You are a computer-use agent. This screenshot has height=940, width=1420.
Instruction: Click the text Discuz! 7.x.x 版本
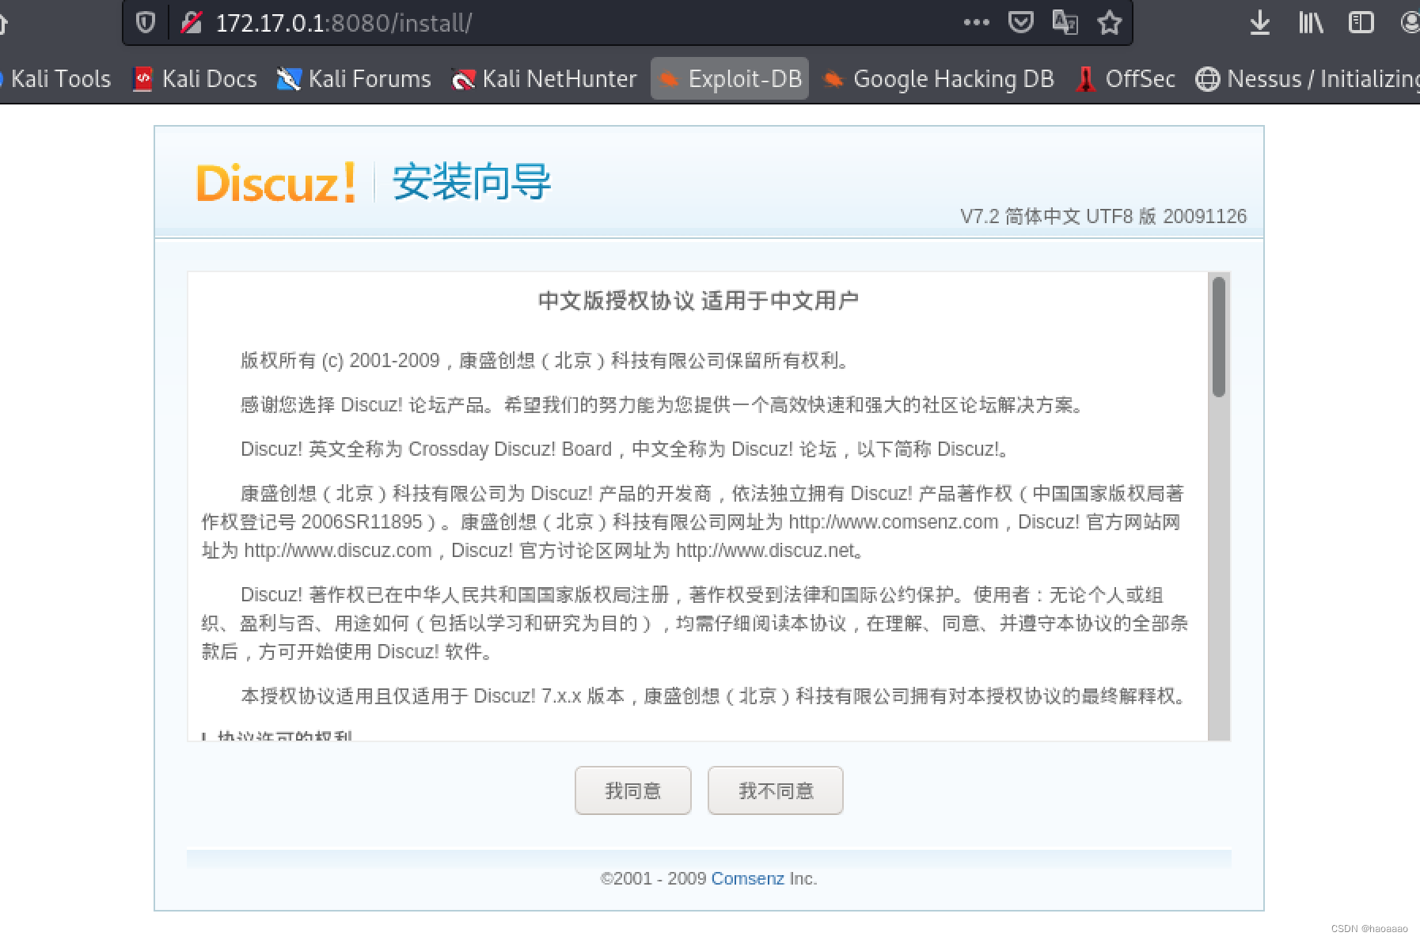tap(549, 696)
